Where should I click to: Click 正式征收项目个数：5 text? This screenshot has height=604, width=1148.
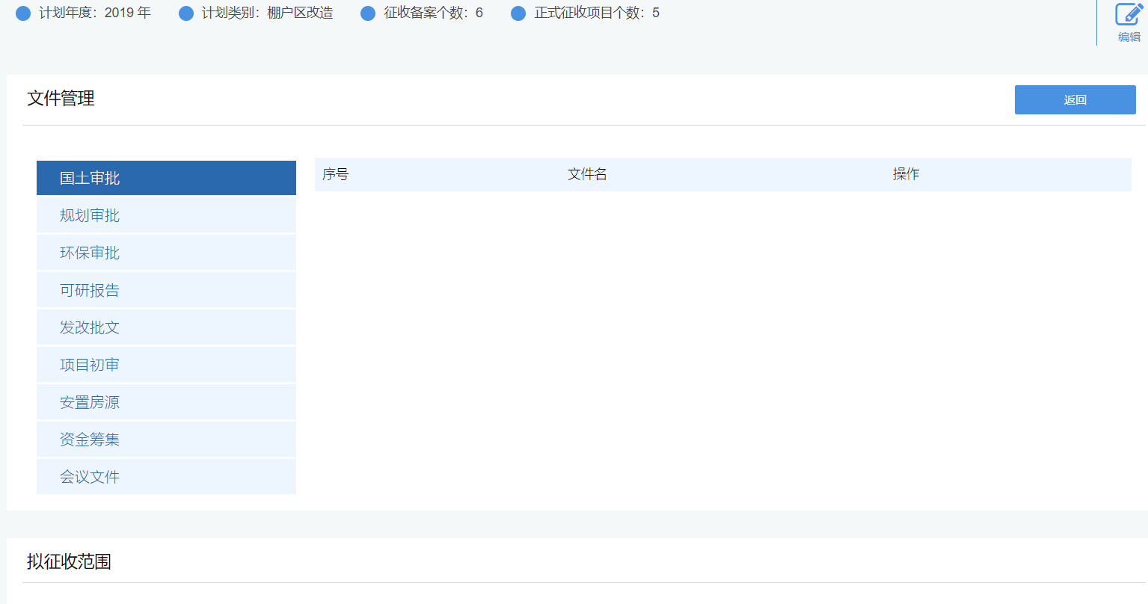tap(597, 13)
